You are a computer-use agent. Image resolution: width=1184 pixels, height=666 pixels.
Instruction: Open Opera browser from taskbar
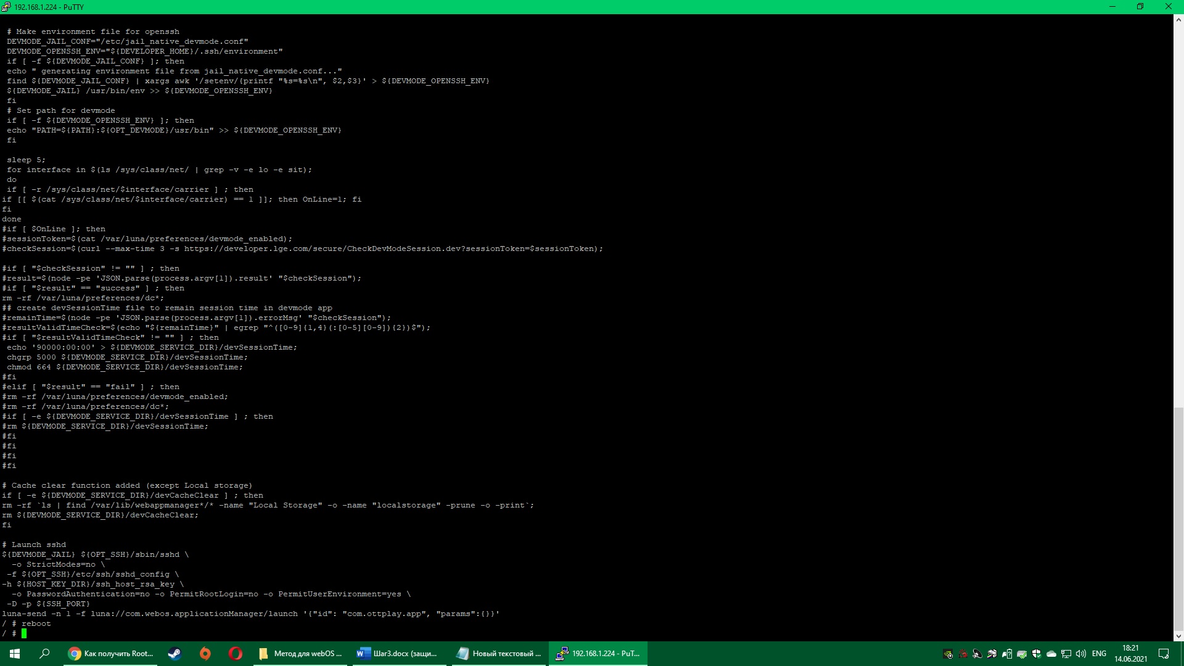(x=235, y=654)
